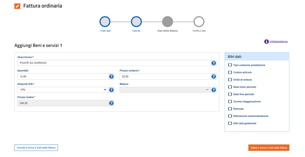This screenshot has height=157, width=305.
Task: Toggle the Ritenuta checkbox
Action: [230, 109]
